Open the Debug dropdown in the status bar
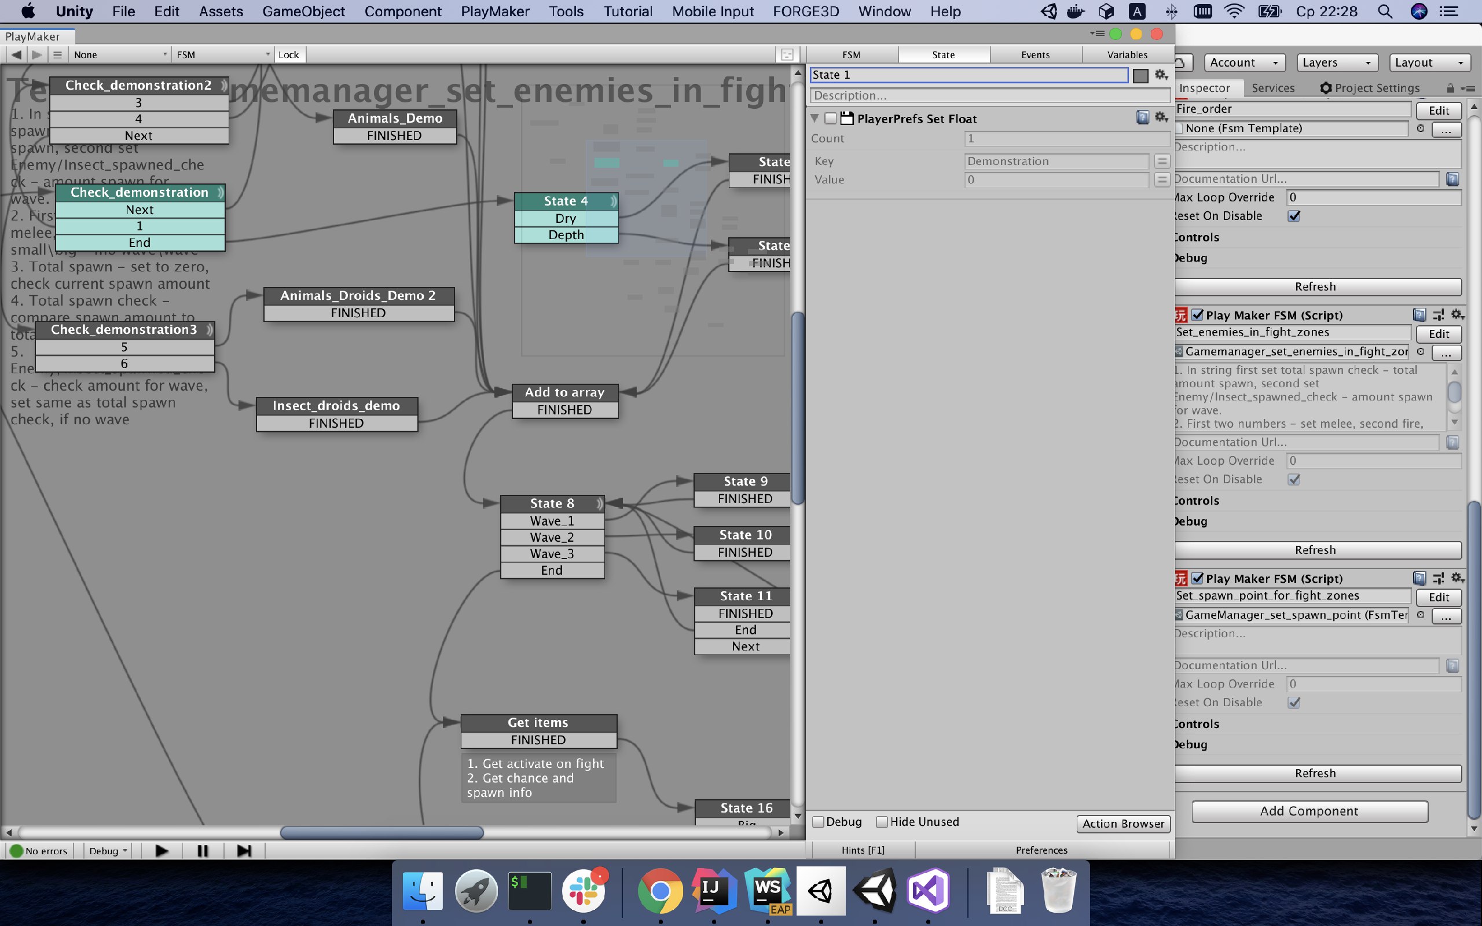The width and height of the screenshot is (1482, 926). tap(108, 851)
